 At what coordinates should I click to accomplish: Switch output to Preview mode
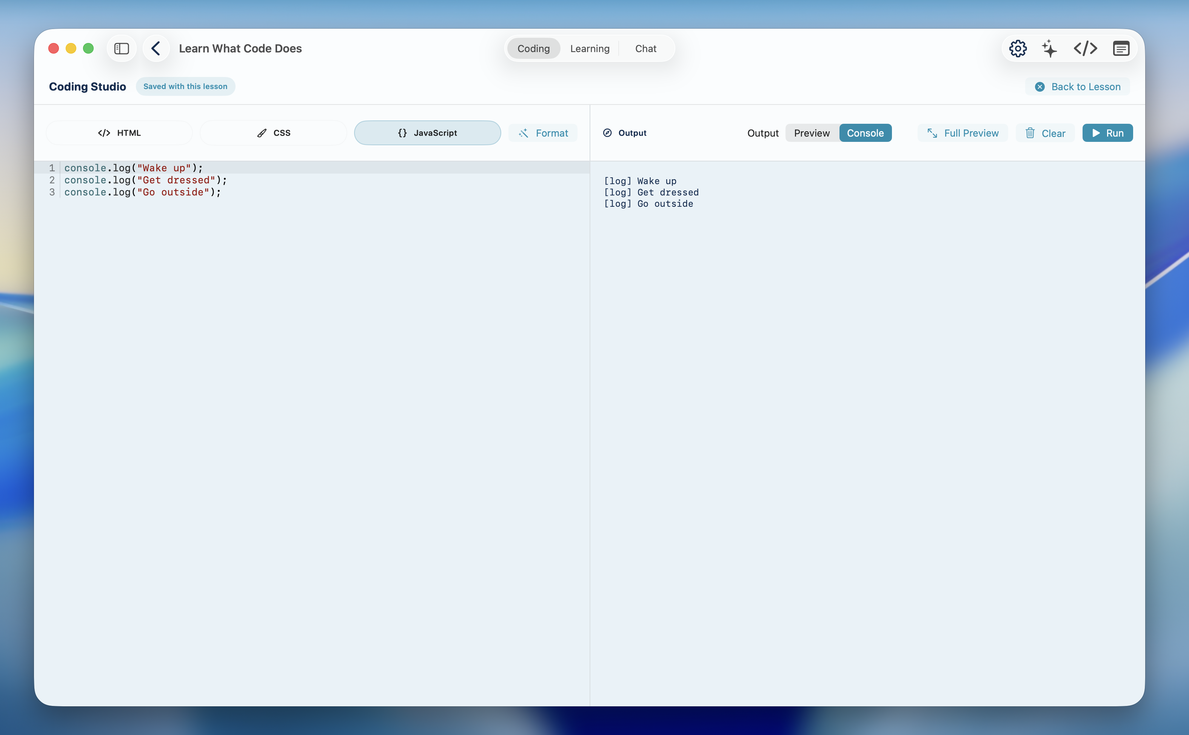pyautogui.click(x=812, y=133)
